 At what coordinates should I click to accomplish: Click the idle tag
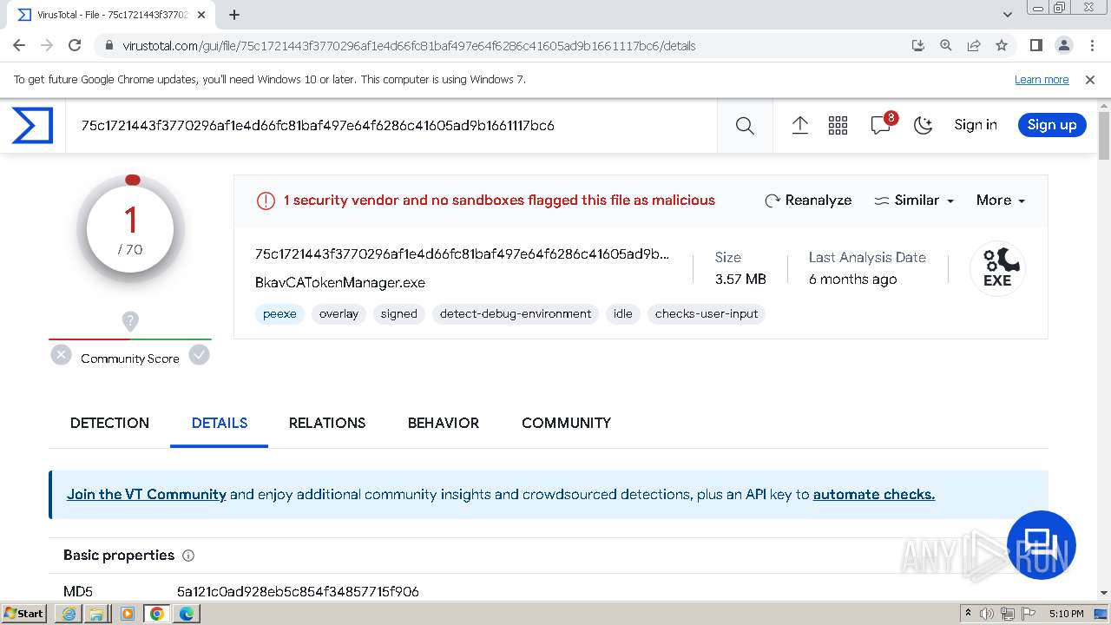pyautogui.click(x=623, y=314)
